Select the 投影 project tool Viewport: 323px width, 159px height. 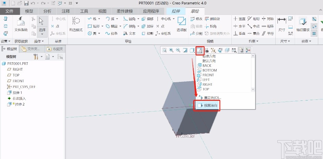point(148,33)
